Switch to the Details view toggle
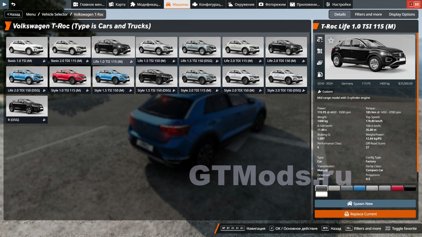 340,14
